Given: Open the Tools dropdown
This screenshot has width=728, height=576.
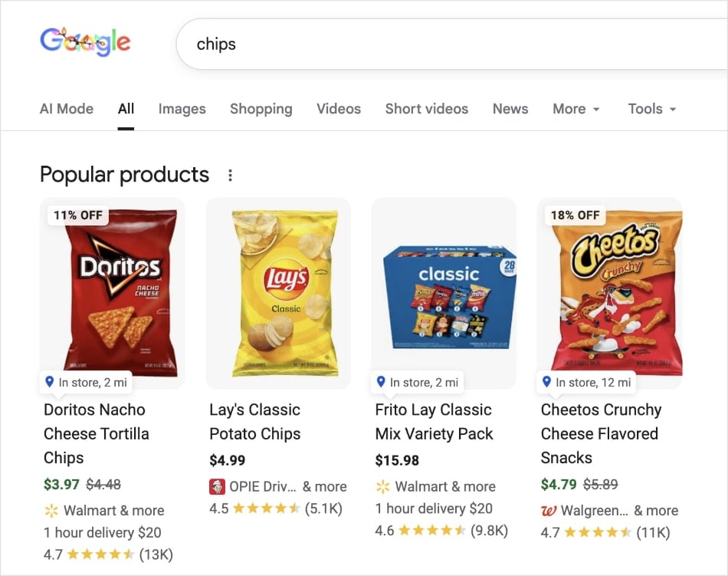Looking at the screenshot, I should click(x=651, y=109).
